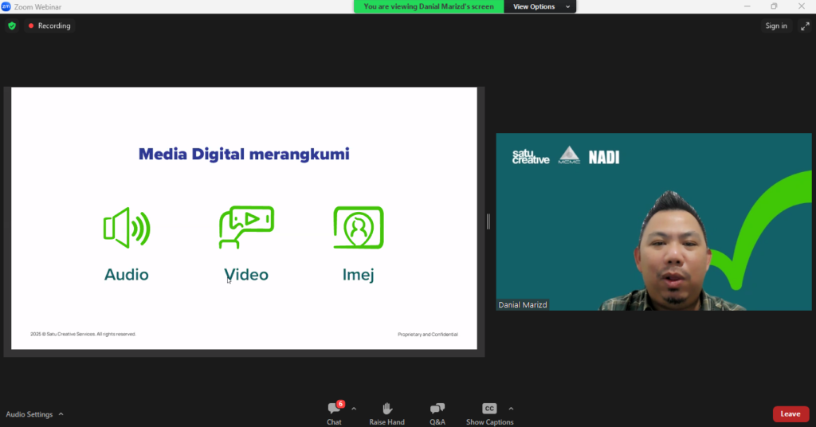816x427 pixels.
Task: Click the green encryption shield icon
Action: [12, 25]
